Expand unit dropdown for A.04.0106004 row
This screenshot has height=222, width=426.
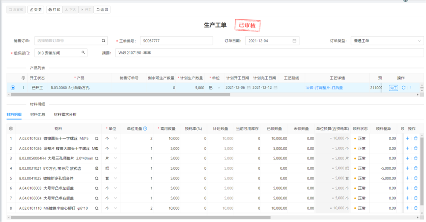click(x=115, y=198)
